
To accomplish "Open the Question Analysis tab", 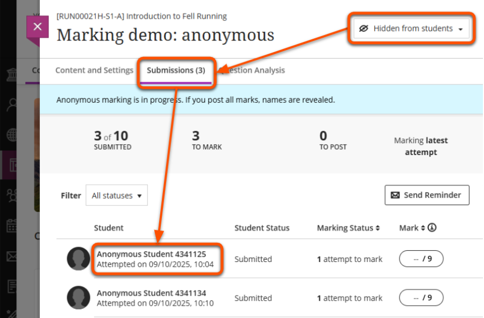I will point(253,70).
